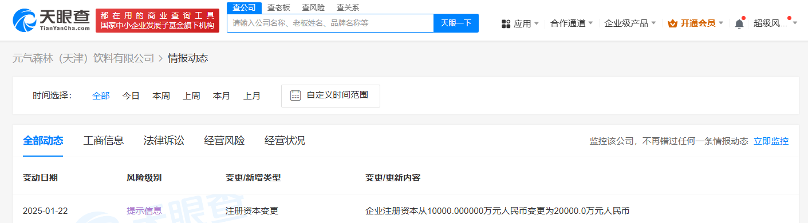The height and width of the screenshot is (223, 808).
Task: Click the calendar icon for custom range
Action: (x=295, y=95)
